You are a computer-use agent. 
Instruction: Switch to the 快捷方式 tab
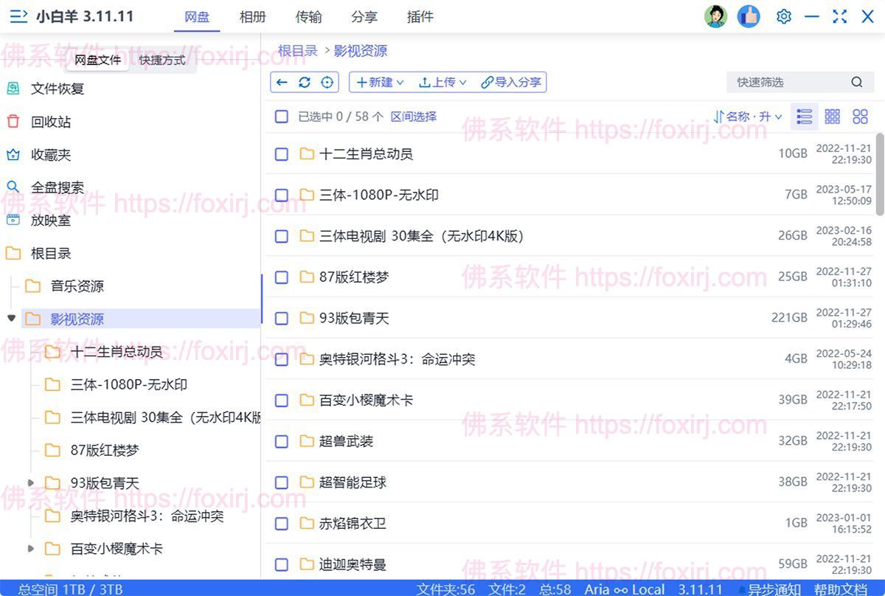(162, 60)
